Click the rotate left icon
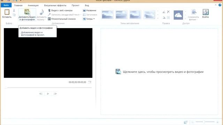 (x=164, y=12)
